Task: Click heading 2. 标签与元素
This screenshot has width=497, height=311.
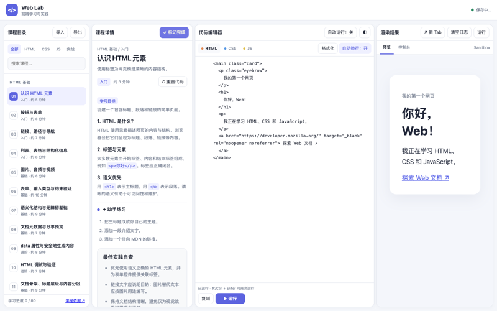Action: pos(112,149)
